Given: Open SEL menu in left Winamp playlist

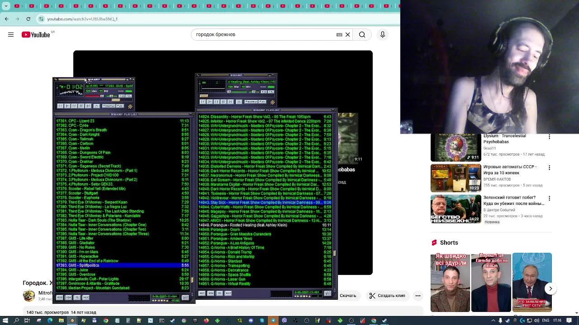Looking at the screenshot, I should click(x=77, y=297).
